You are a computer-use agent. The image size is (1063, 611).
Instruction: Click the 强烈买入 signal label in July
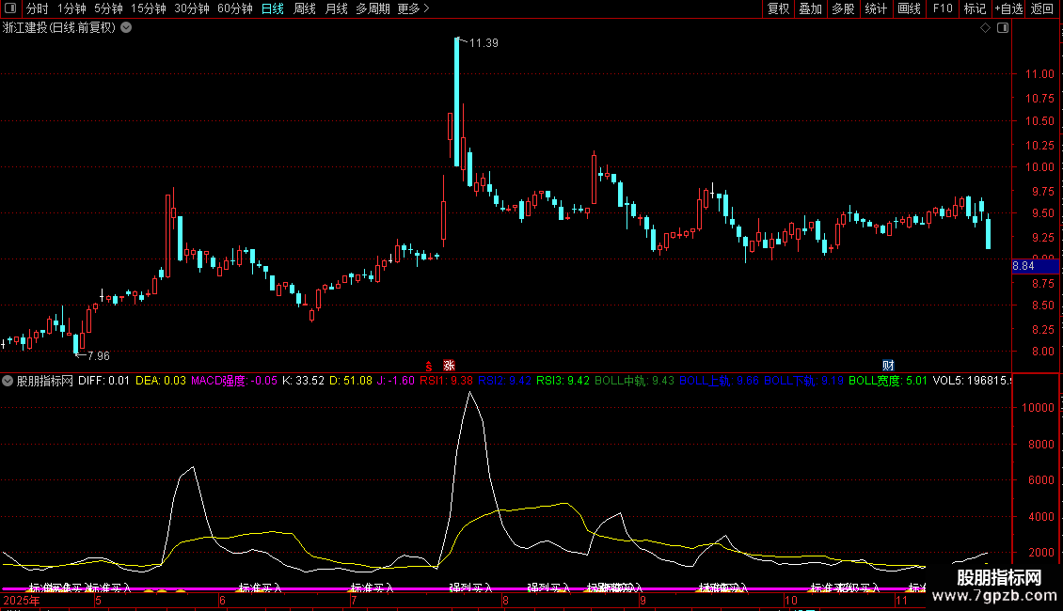470,587
